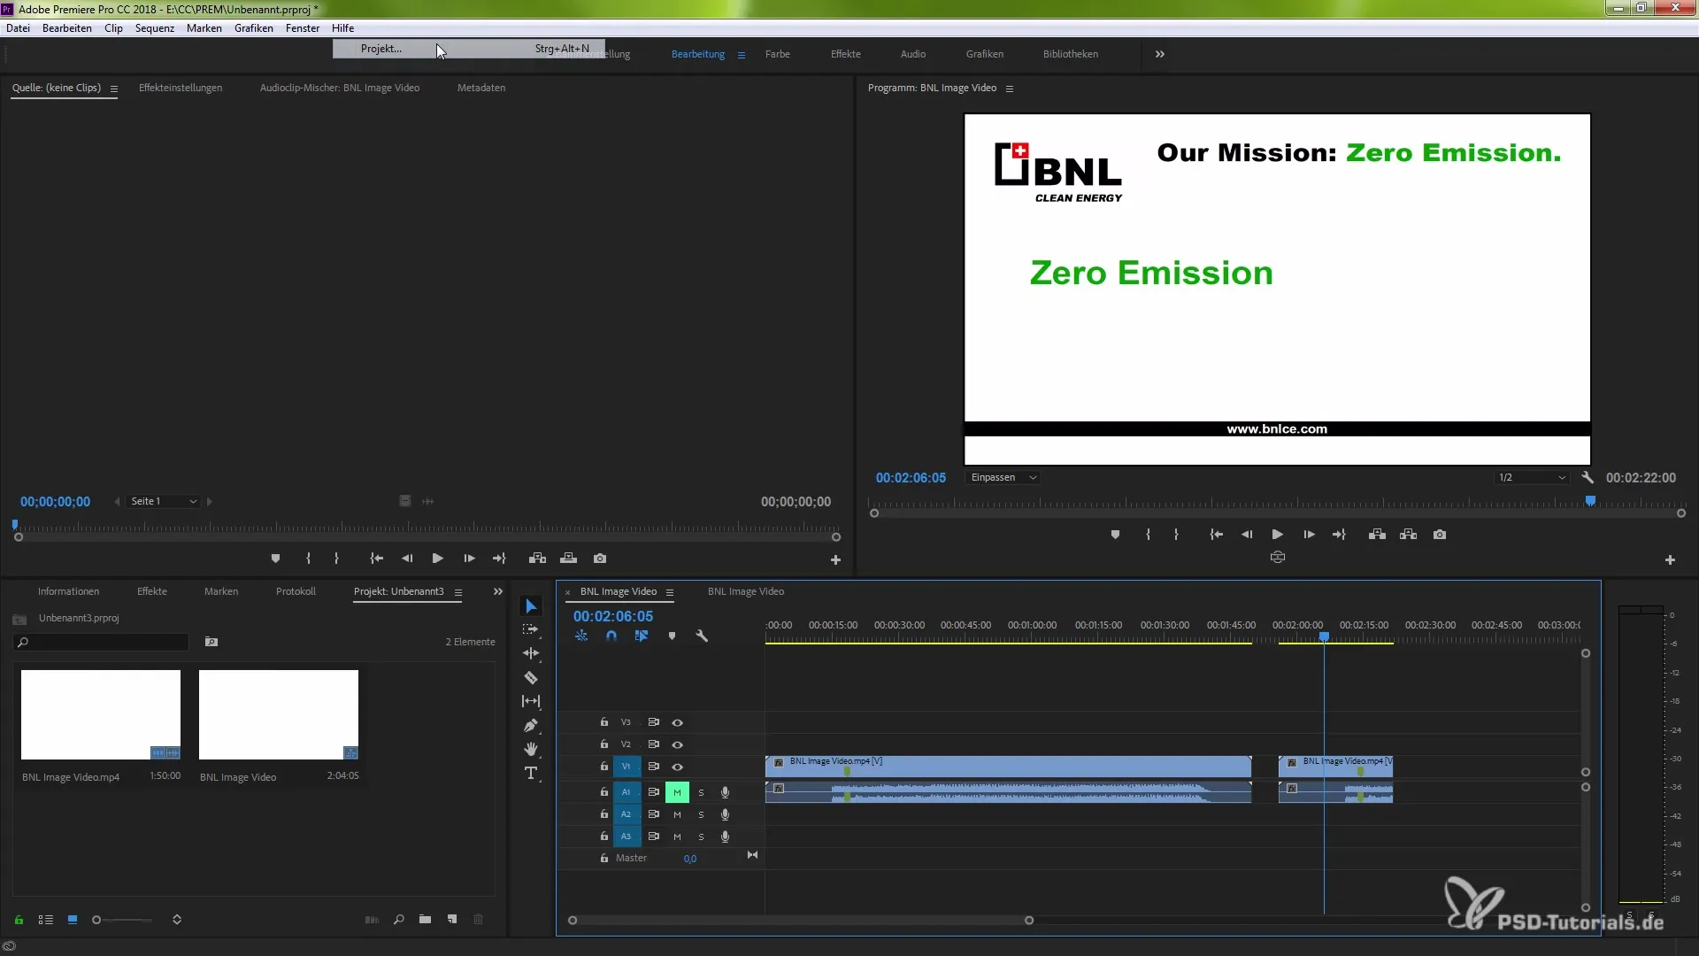
Task: Select the Slip tool
Action: pyautogui.click(x=531, y=701)
